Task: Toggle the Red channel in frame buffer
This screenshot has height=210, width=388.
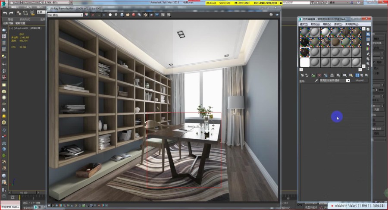Action: [93, 15]
